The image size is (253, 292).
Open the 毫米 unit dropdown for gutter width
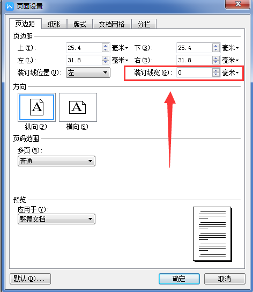point(230,72)
